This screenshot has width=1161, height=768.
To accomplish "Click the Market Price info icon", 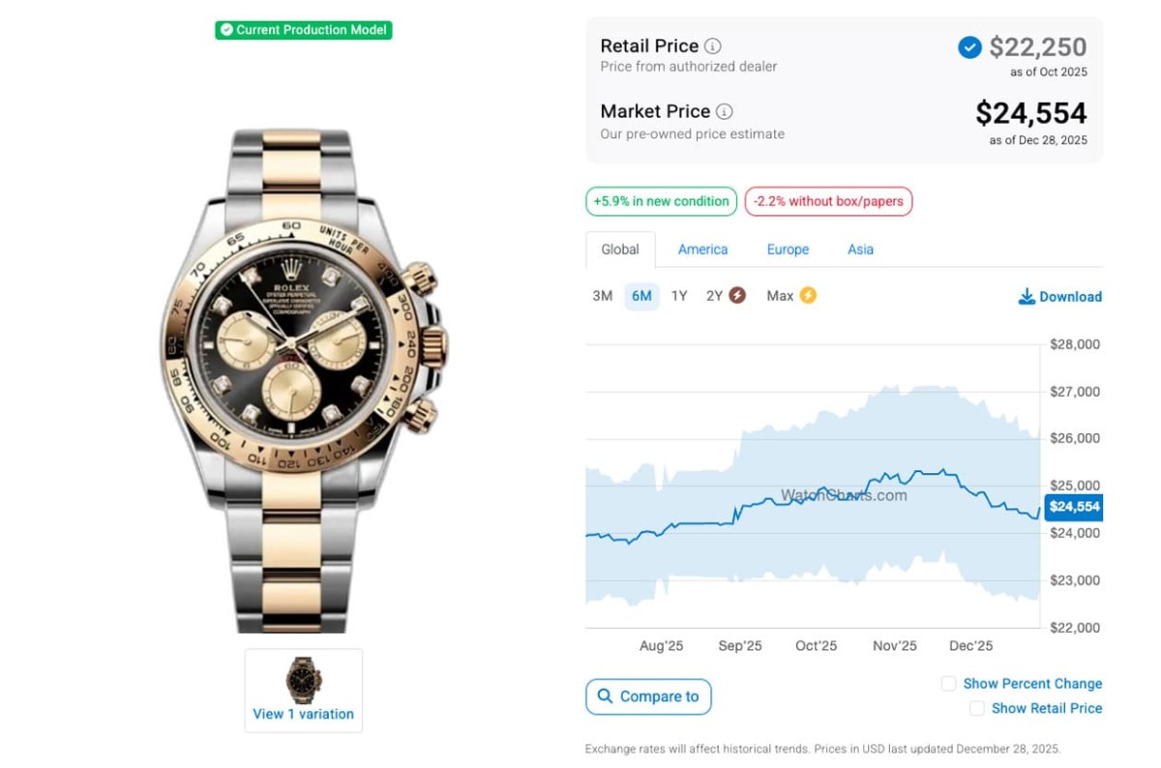I will pyautogui.click(x=724, y=111).
